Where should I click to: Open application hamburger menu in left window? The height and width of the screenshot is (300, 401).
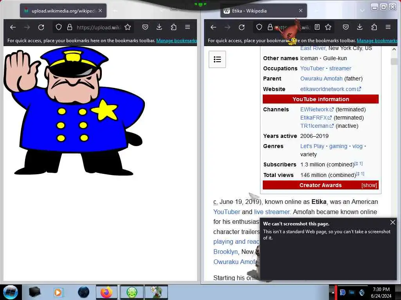(x=188, y=27)
